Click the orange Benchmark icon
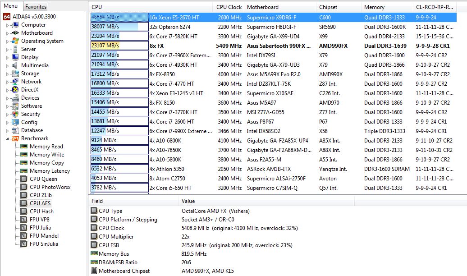 coord(15,138)
